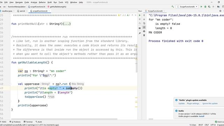Screen dimensions: 224x126
Task: Click the yellow warnings count indicator
Action: (120, 15)
